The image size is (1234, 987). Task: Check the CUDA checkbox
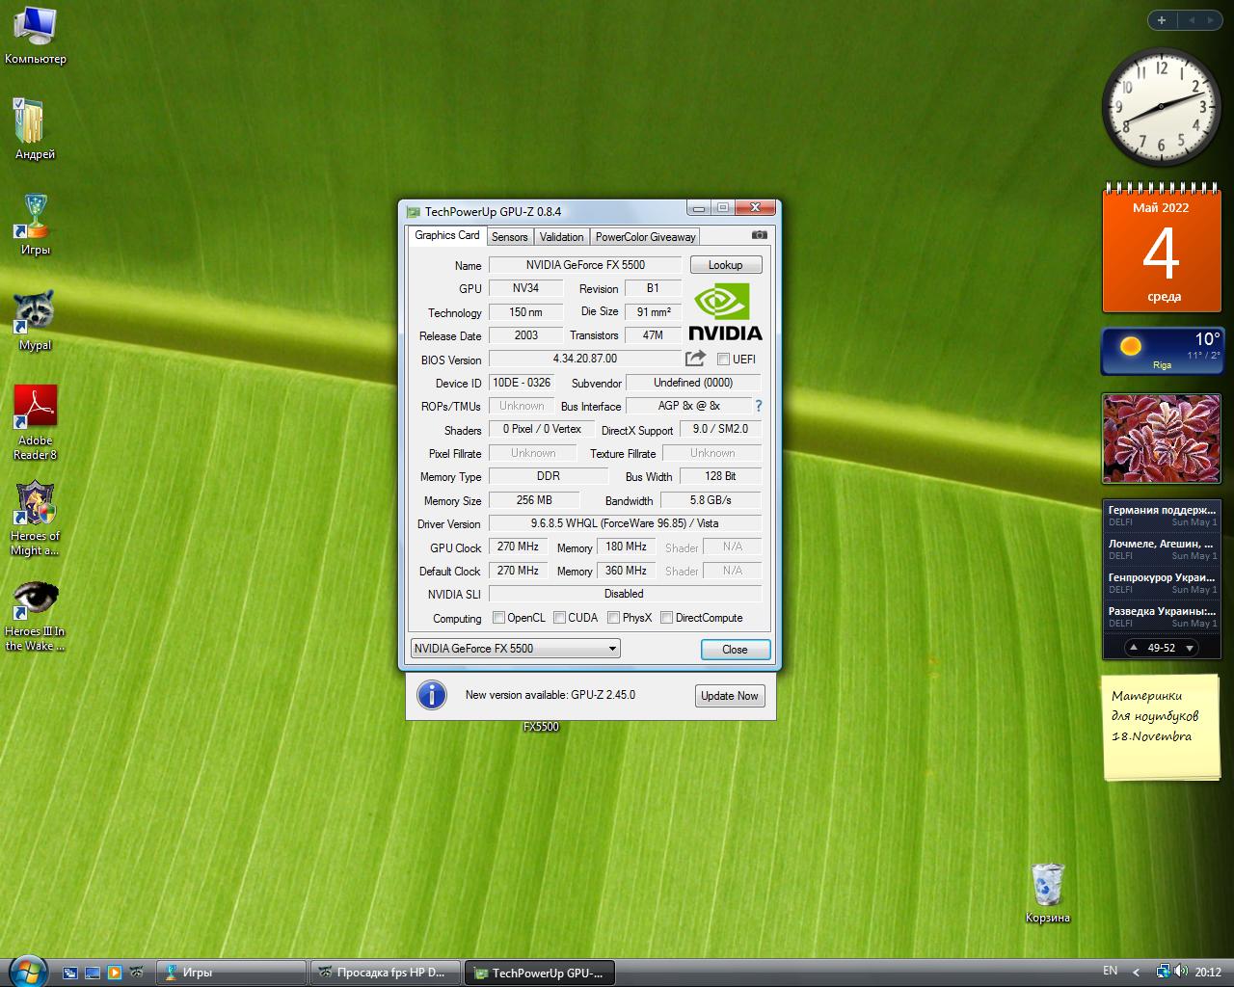[559, 618]
